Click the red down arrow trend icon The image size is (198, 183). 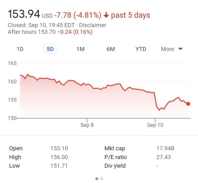point(106,15)
